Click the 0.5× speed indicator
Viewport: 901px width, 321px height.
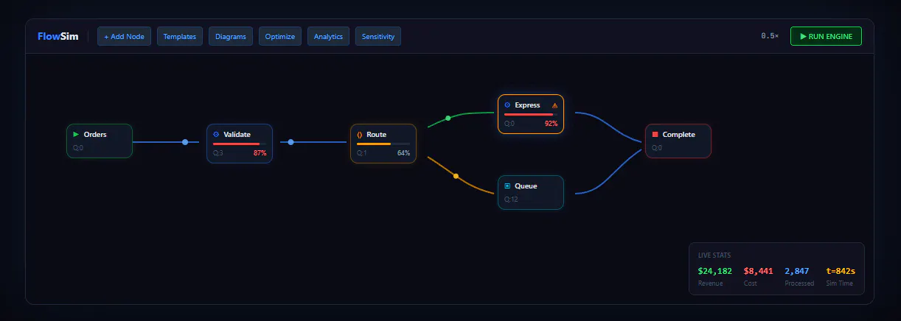click(770, 36)
